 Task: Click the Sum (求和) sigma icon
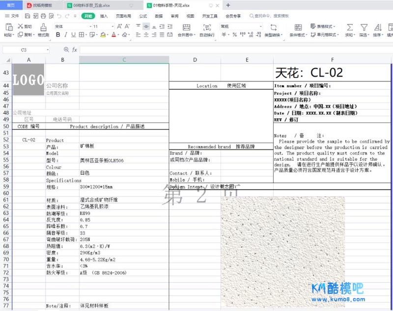349,26
